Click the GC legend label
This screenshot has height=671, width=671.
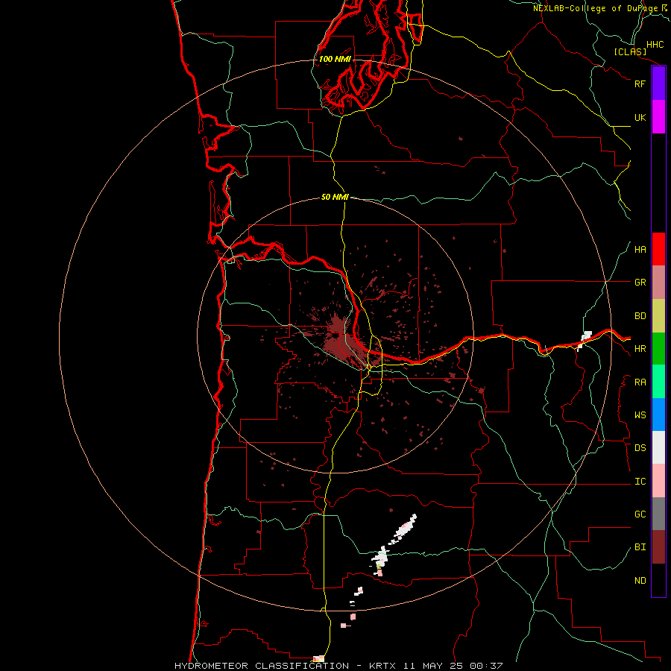tap(640, 514)
